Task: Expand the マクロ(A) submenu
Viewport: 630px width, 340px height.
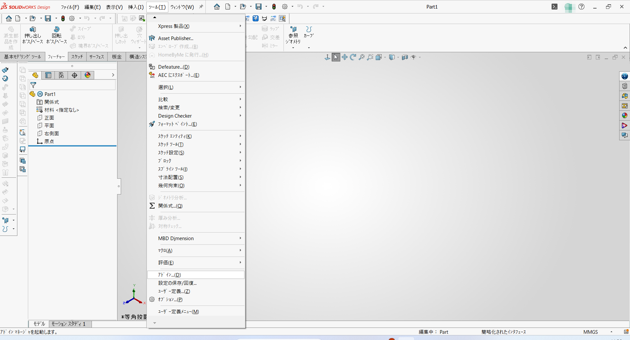Action: (x=196, y=251)
